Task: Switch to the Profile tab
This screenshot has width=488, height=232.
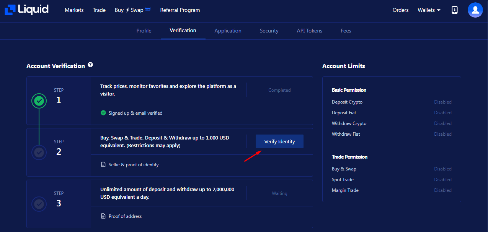Action: pyautogui.click(x=144, y=31)
